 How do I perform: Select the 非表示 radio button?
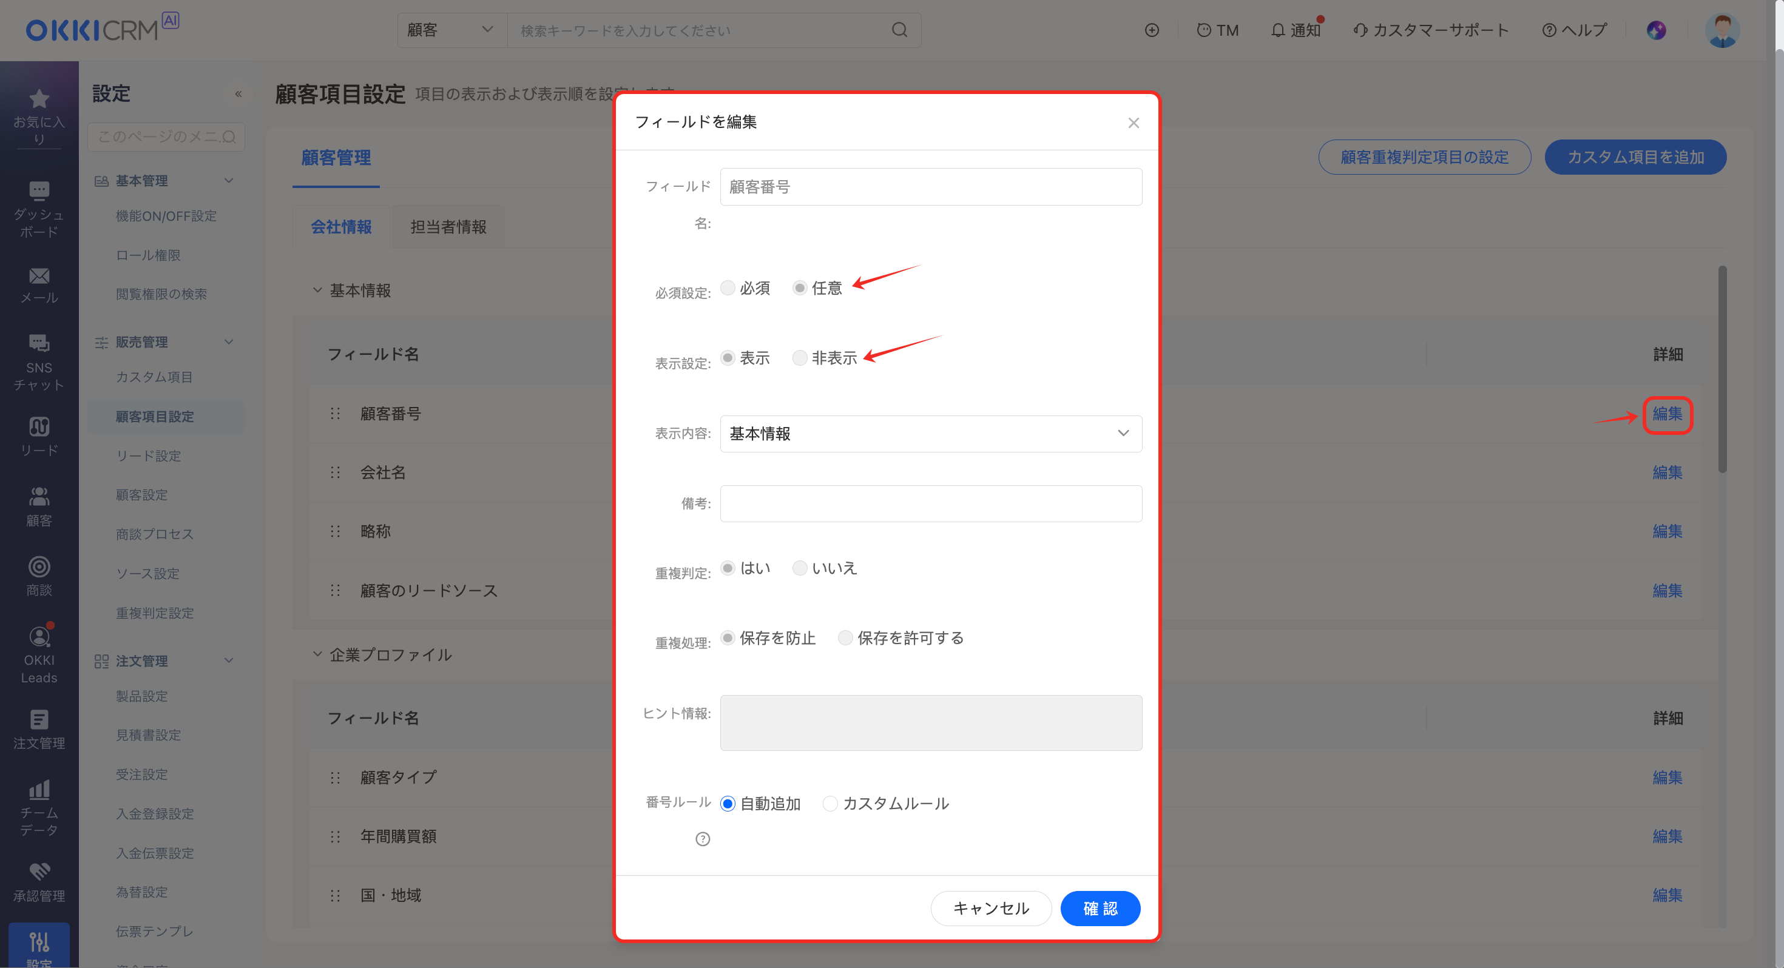[799, 357]
